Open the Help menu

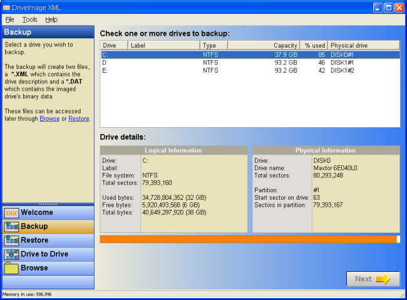(51, 20)
